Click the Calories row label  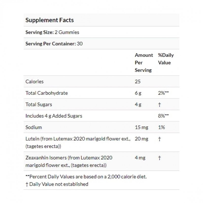[35, 81]
